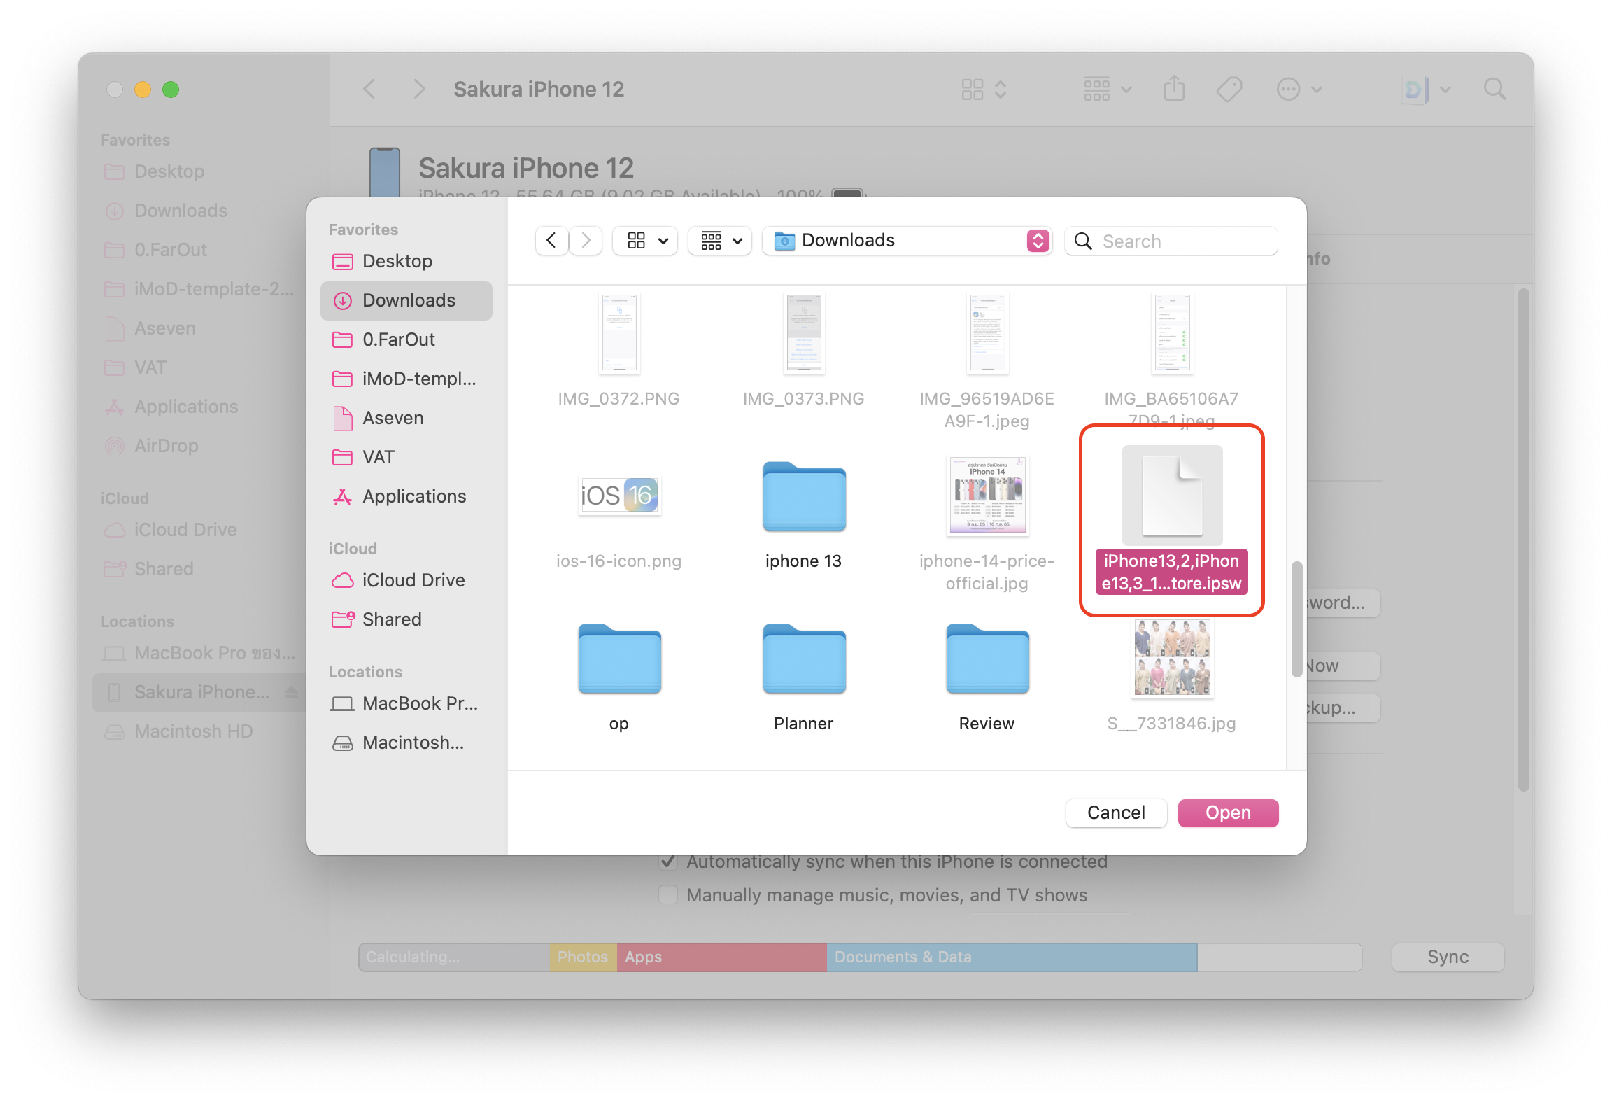Toggle Automatically sync when iPhone connected
1612x1103 pixels.
pyautogui.click(x=668, y=862)
